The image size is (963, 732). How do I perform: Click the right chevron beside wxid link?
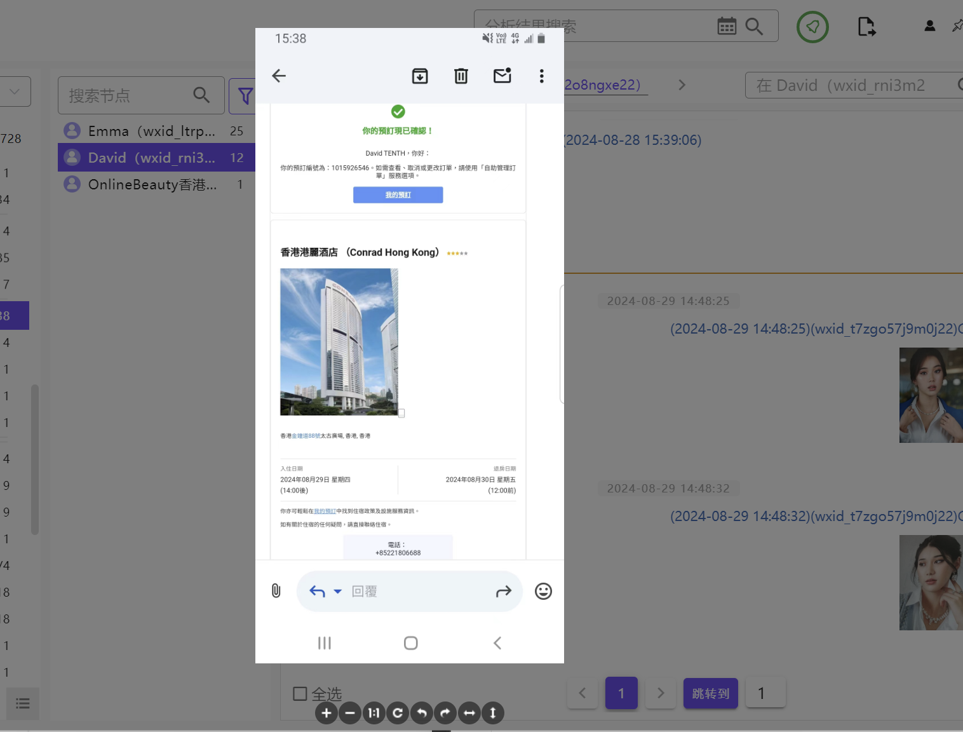coord(682,85)
